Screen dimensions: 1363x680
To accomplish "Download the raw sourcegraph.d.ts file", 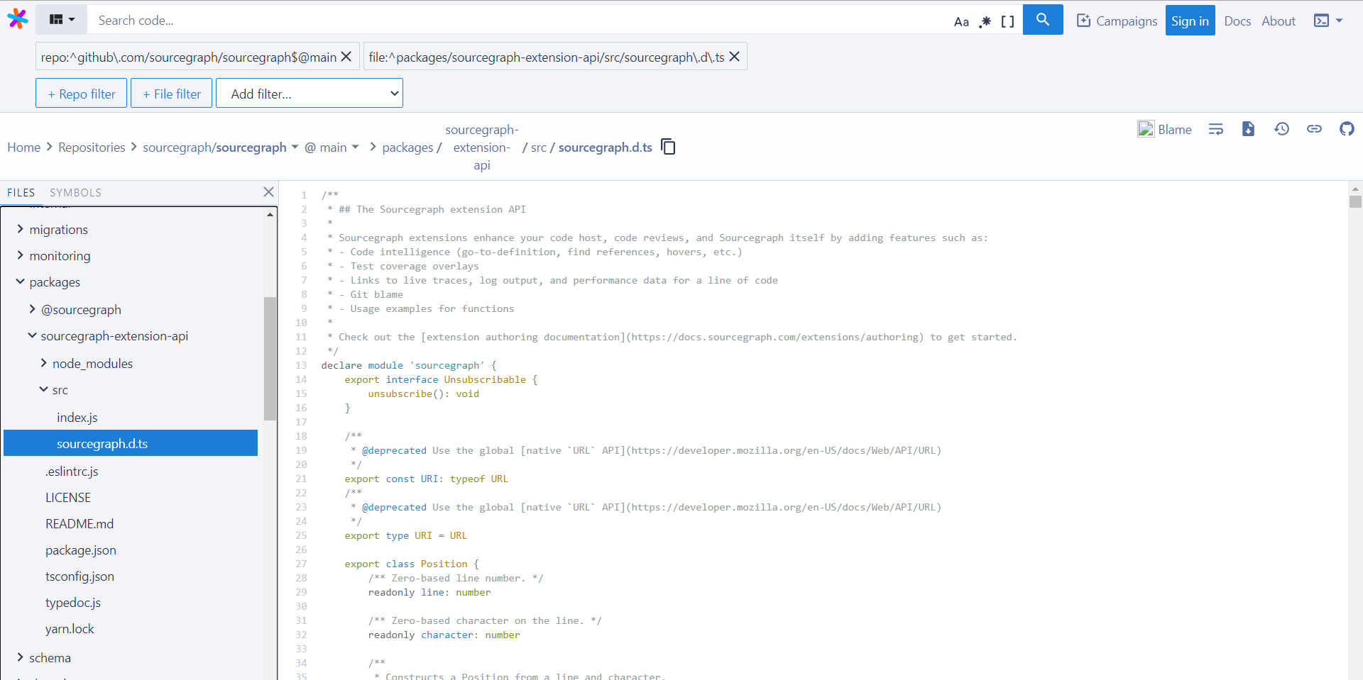I will tap(1249, 129).
